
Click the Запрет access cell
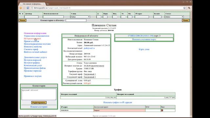click(119, 110)
